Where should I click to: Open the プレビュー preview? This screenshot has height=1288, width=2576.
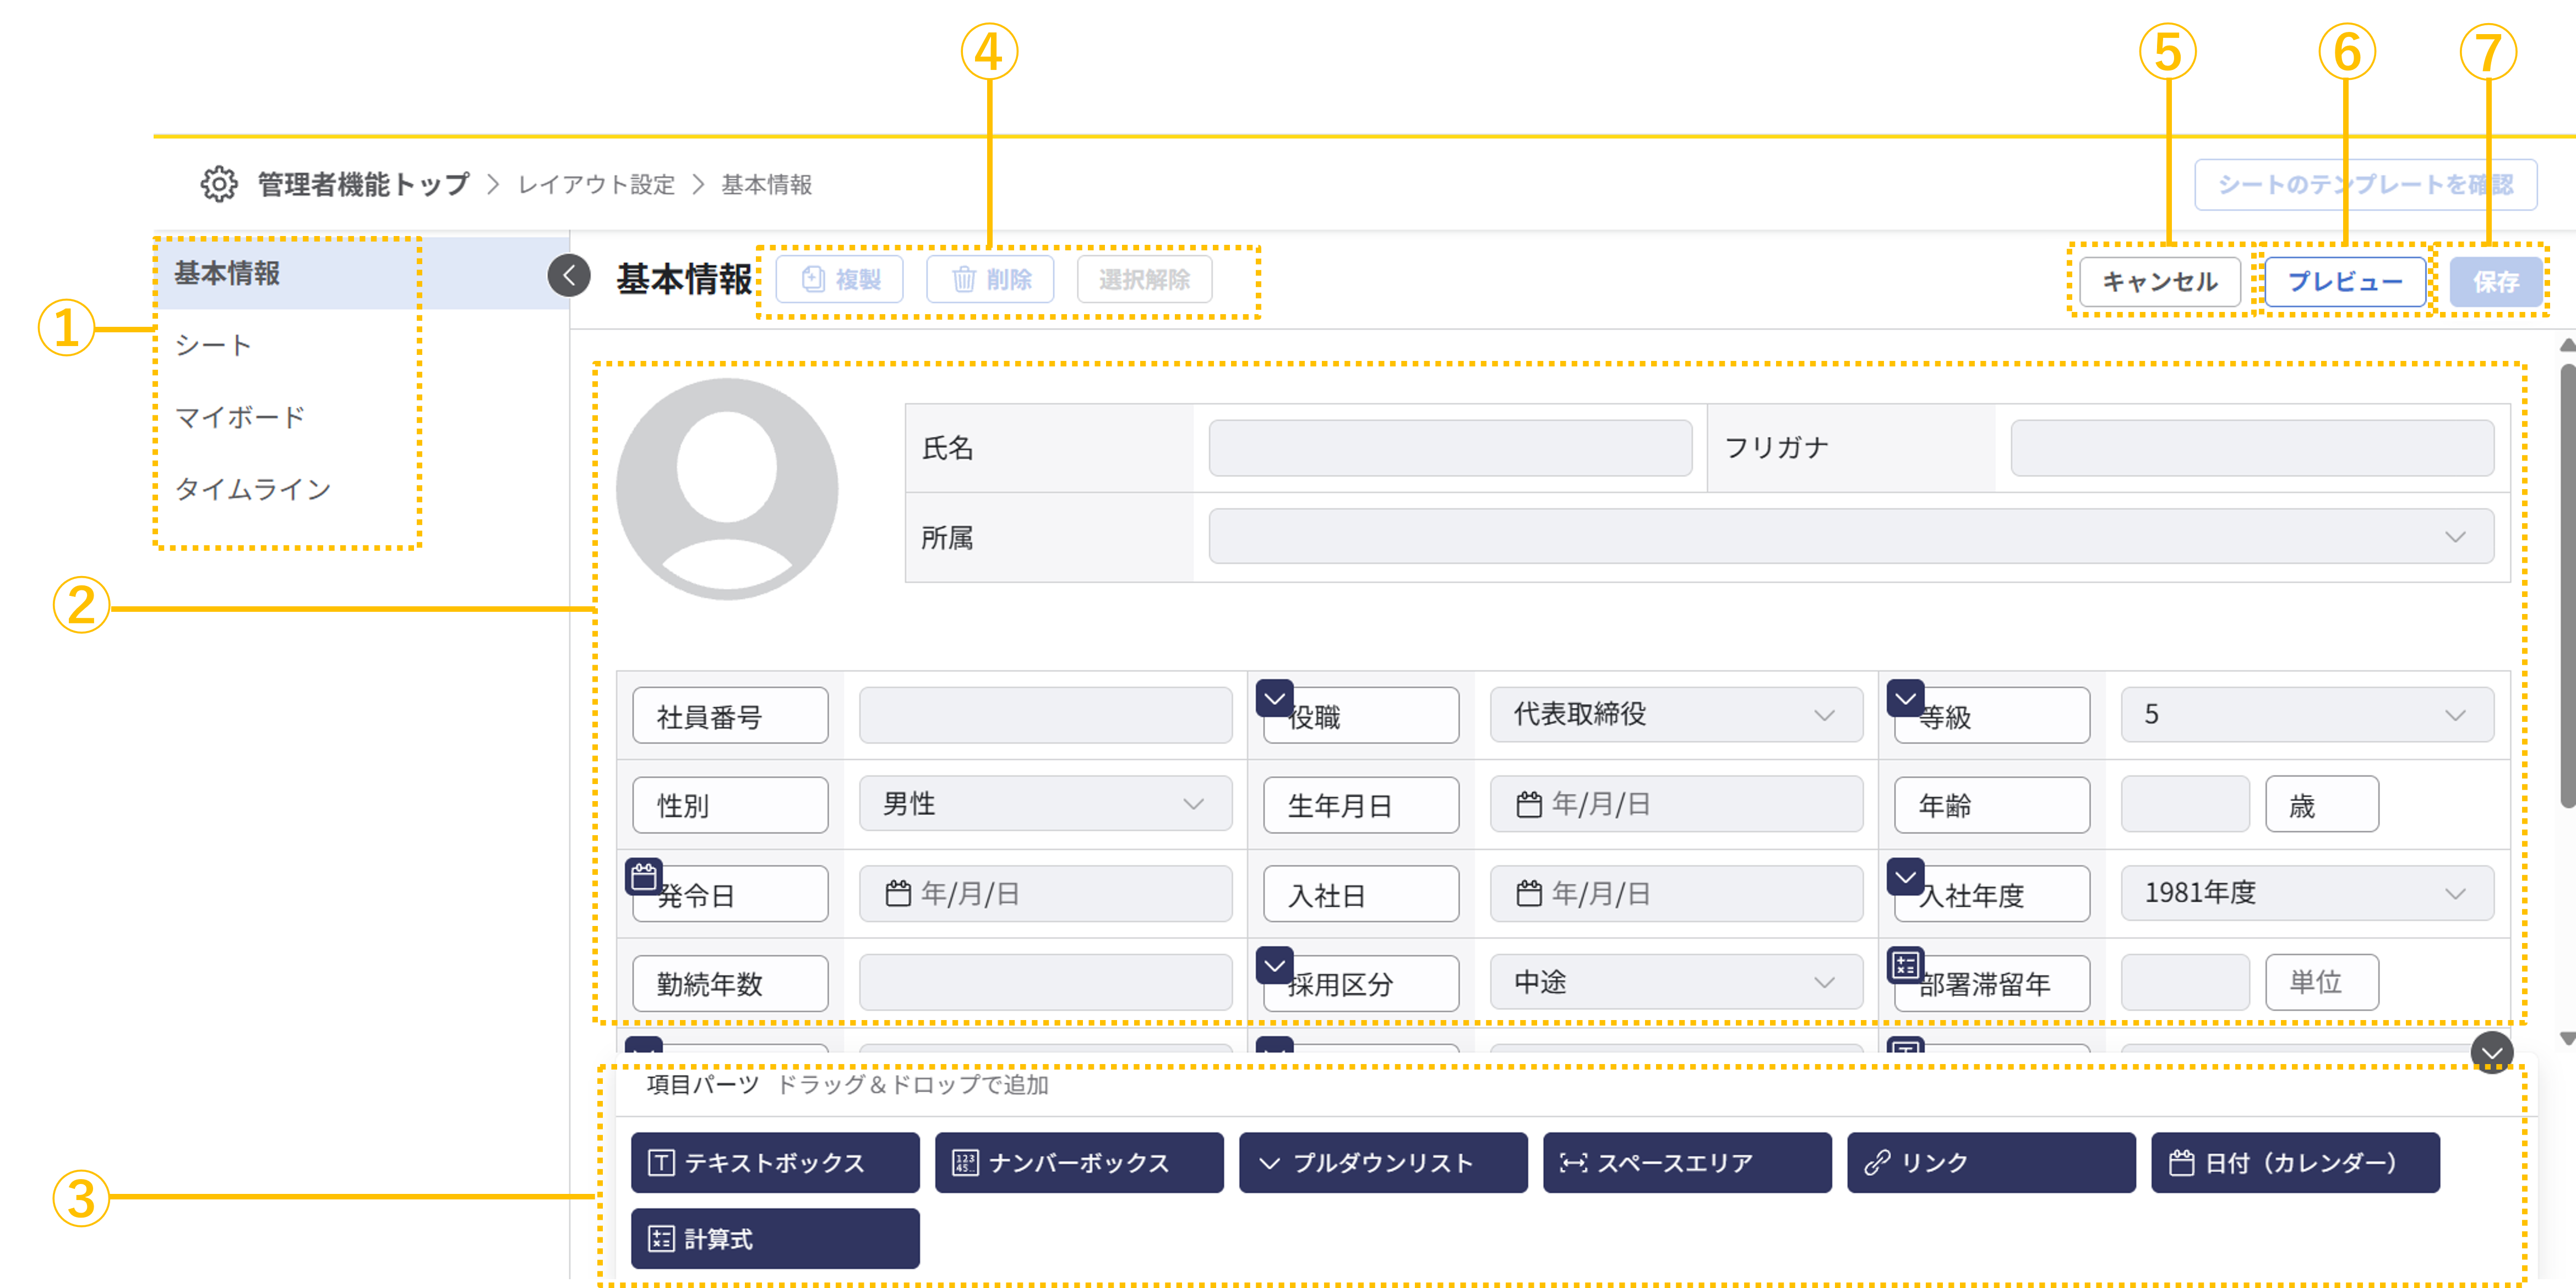2344,281
